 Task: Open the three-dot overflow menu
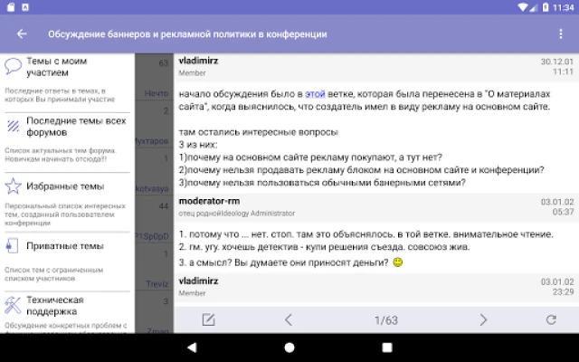560,34
